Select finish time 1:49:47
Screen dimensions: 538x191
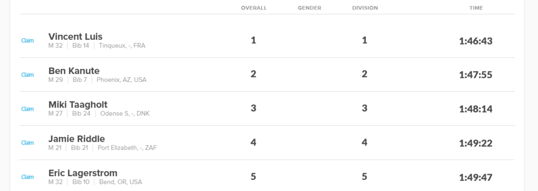point(475,177)
